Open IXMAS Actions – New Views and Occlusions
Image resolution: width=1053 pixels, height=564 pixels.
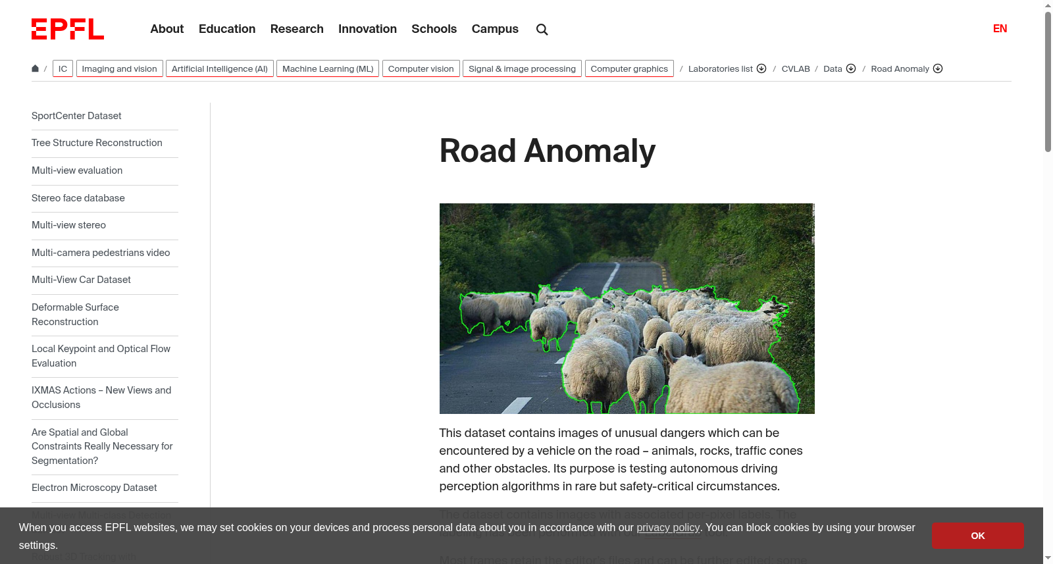[x=101, y=397]
